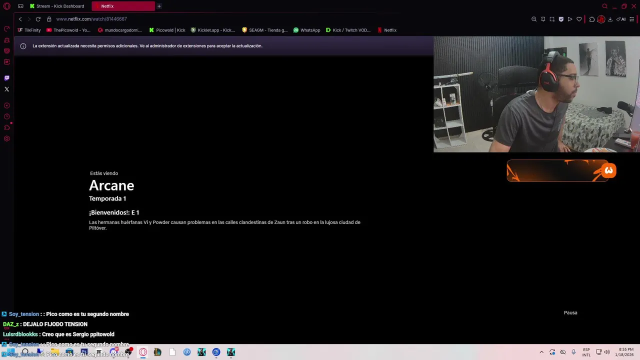Image resolution: width=640 pixels, height=360 pixels.
Task: Click the crossed-out cloud tray icon
Action: coord(563,352)
